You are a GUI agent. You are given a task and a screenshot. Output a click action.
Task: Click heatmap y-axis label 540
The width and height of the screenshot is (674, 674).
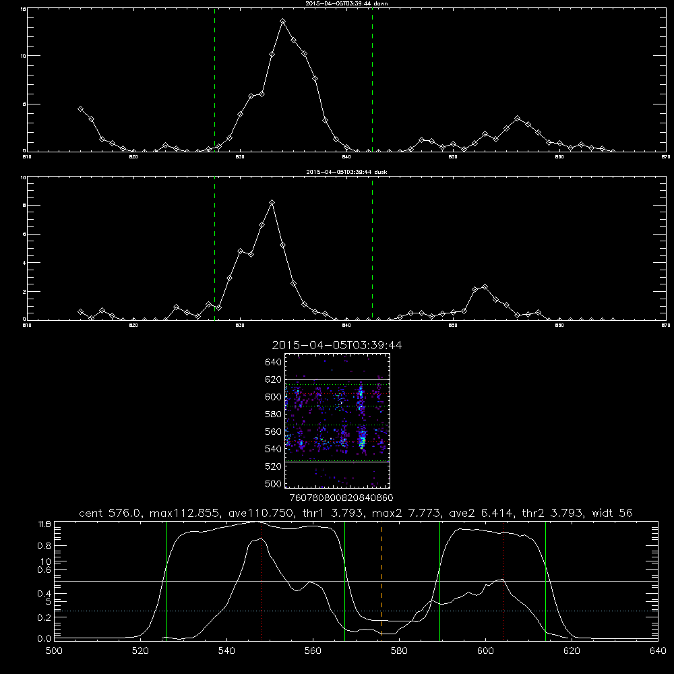[x=273, y=449]
